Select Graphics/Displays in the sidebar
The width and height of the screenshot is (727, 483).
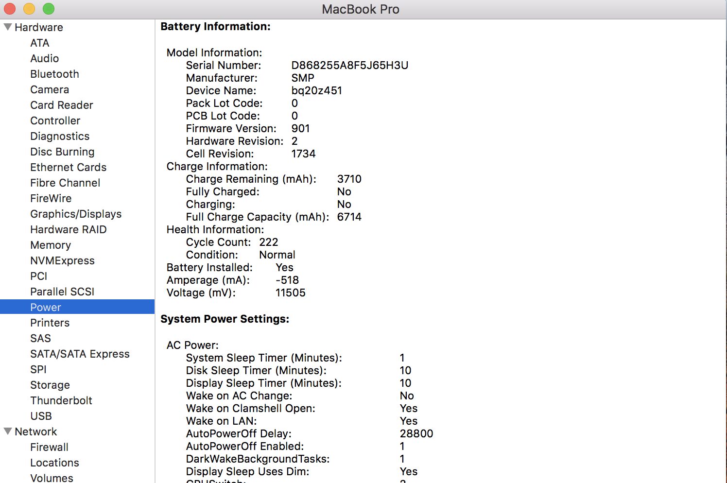point(76,214)
